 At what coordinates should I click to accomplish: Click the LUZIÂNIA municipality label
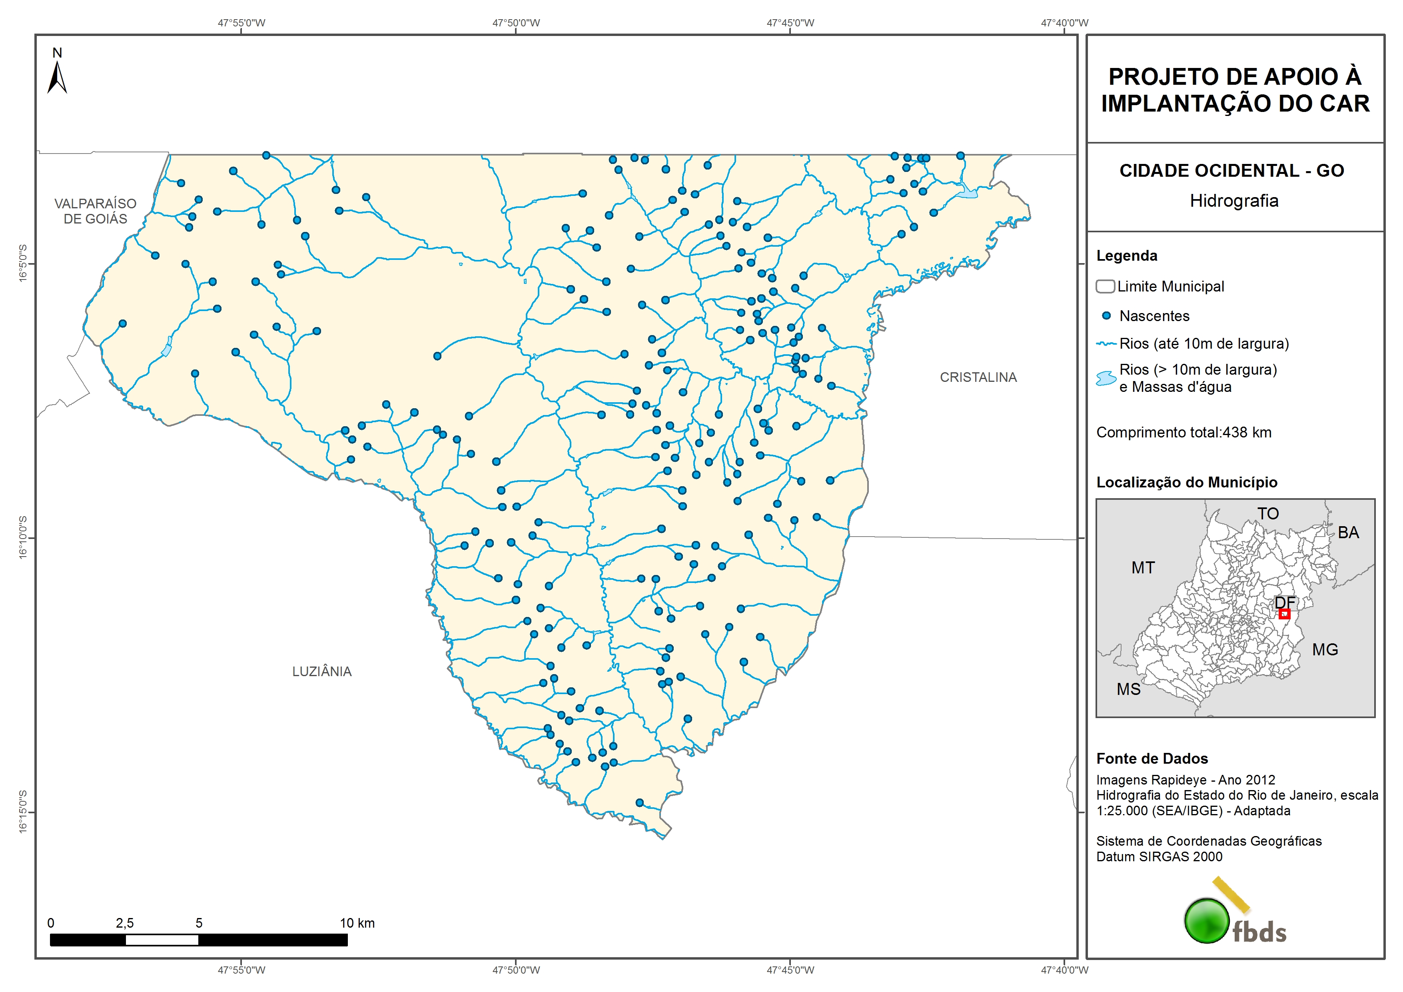click(322, 672)
